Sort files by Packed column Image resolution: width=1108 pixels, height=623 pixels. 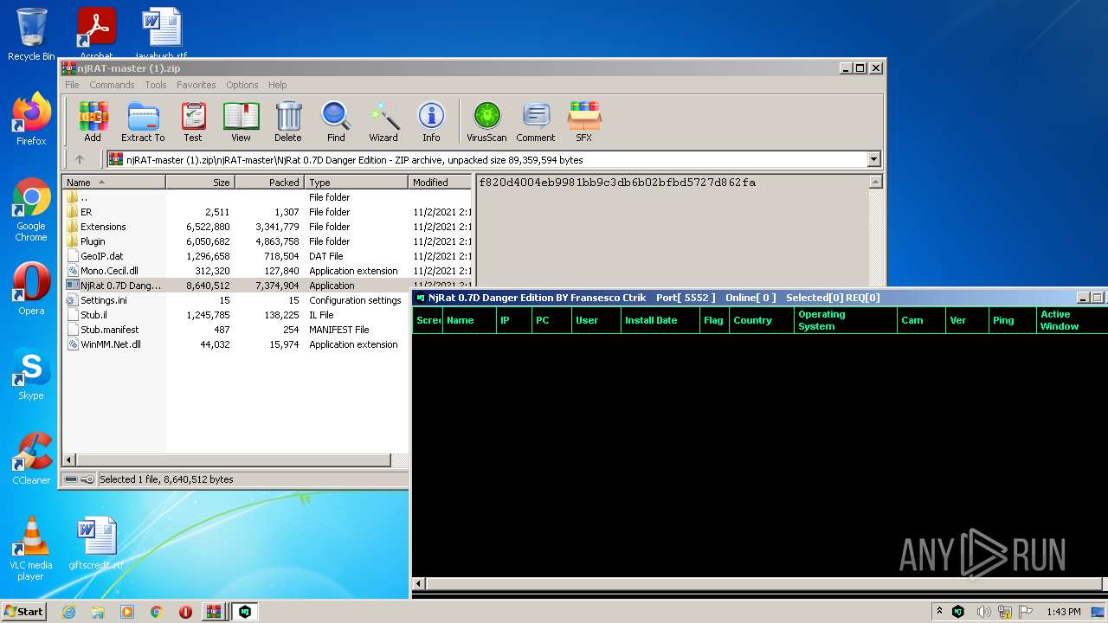(x=269, y=182)
